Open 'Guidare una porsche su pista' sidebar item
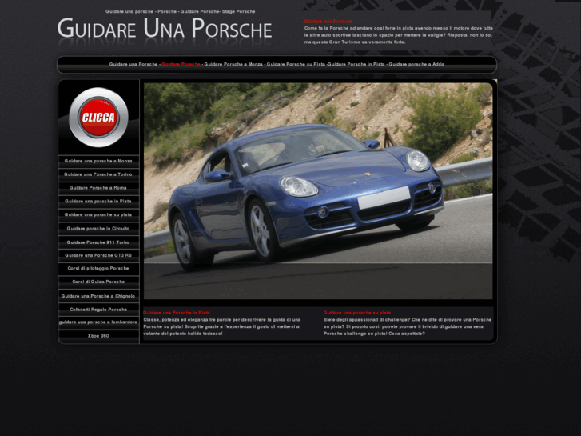 click(98, 214)
